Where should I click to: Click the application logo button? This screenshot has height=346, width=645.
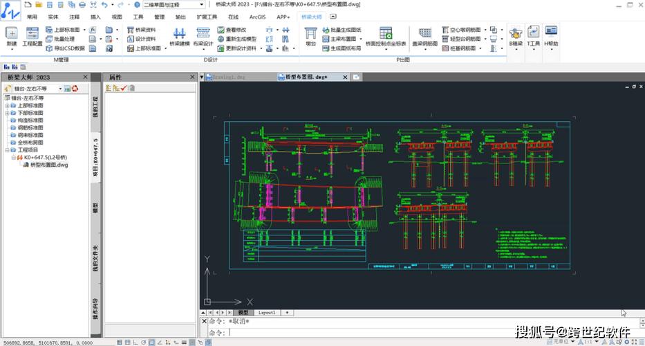(10, 10)
